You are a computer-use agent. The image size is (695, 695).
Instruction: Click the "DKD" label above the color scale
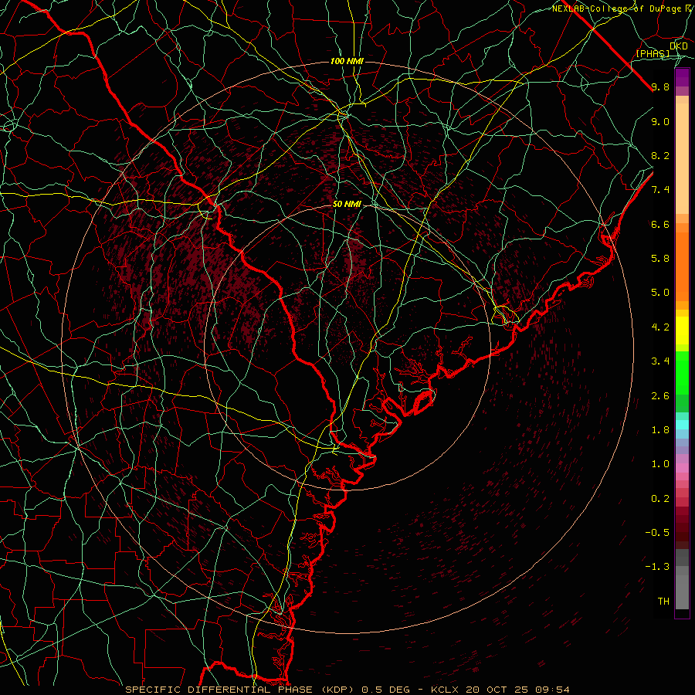[679, 46]
